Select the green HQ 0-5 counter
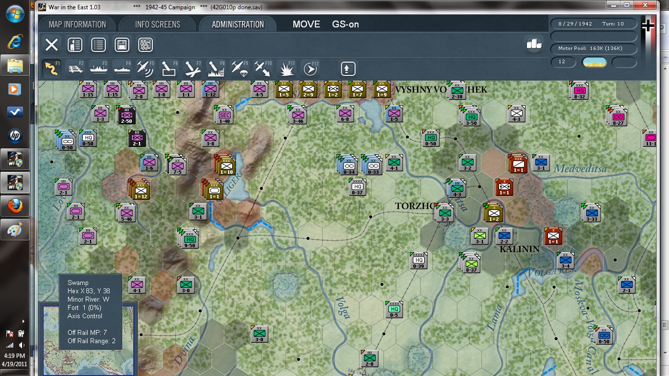This screenshot has height=376, width=669. tap(394, 310)
